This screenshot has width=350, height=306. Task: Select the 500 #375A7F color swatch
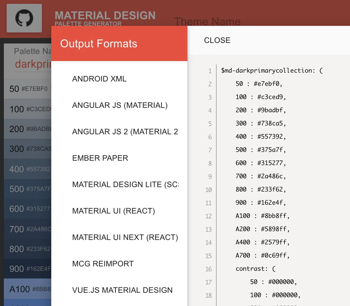[28, 189]
